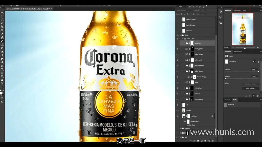Screen dimensions: 262x147
Task: Select the Magic Wand tool
Action: click(x=2, y=23)
